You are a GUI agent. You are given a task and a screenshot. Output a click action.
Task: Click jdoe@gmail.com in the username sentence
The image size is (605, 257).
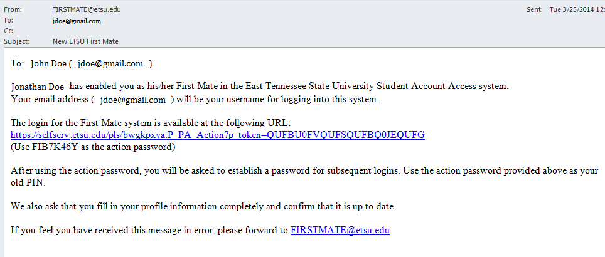pos(132,100)
